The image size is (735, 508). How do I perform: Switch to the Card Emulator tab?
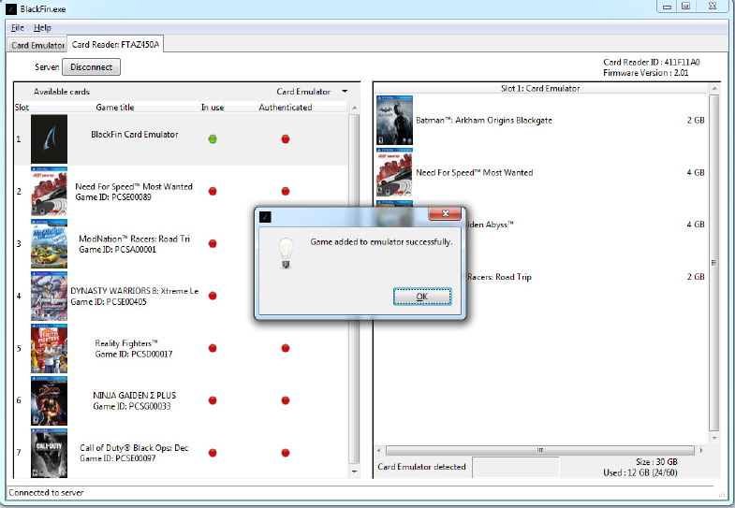[x=37, y=45]
